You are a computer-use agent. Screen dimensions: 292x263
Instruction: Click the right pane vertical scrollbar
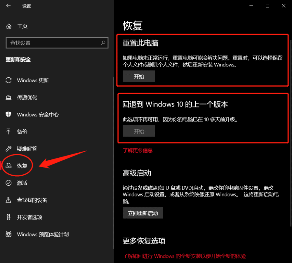tap(291, 133)
